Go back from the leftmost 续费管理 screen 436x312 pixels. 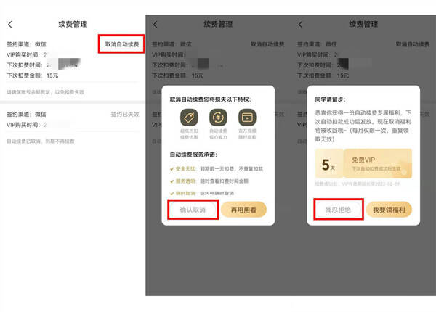click(10, 25)
